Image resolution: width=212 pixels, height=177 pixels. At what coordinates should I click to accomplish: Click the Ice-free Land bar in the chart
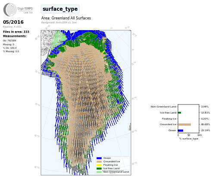(x=180, y=113)
